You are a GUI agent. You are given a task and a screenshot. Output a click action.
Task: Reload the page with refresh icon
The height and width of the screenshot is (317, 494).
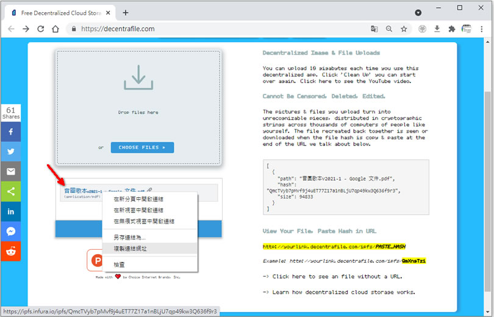41,29
